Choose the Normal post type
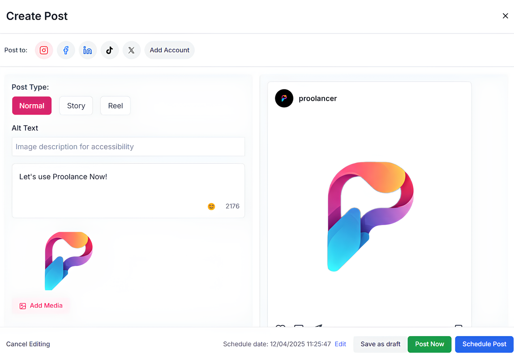 pos(32,106)
